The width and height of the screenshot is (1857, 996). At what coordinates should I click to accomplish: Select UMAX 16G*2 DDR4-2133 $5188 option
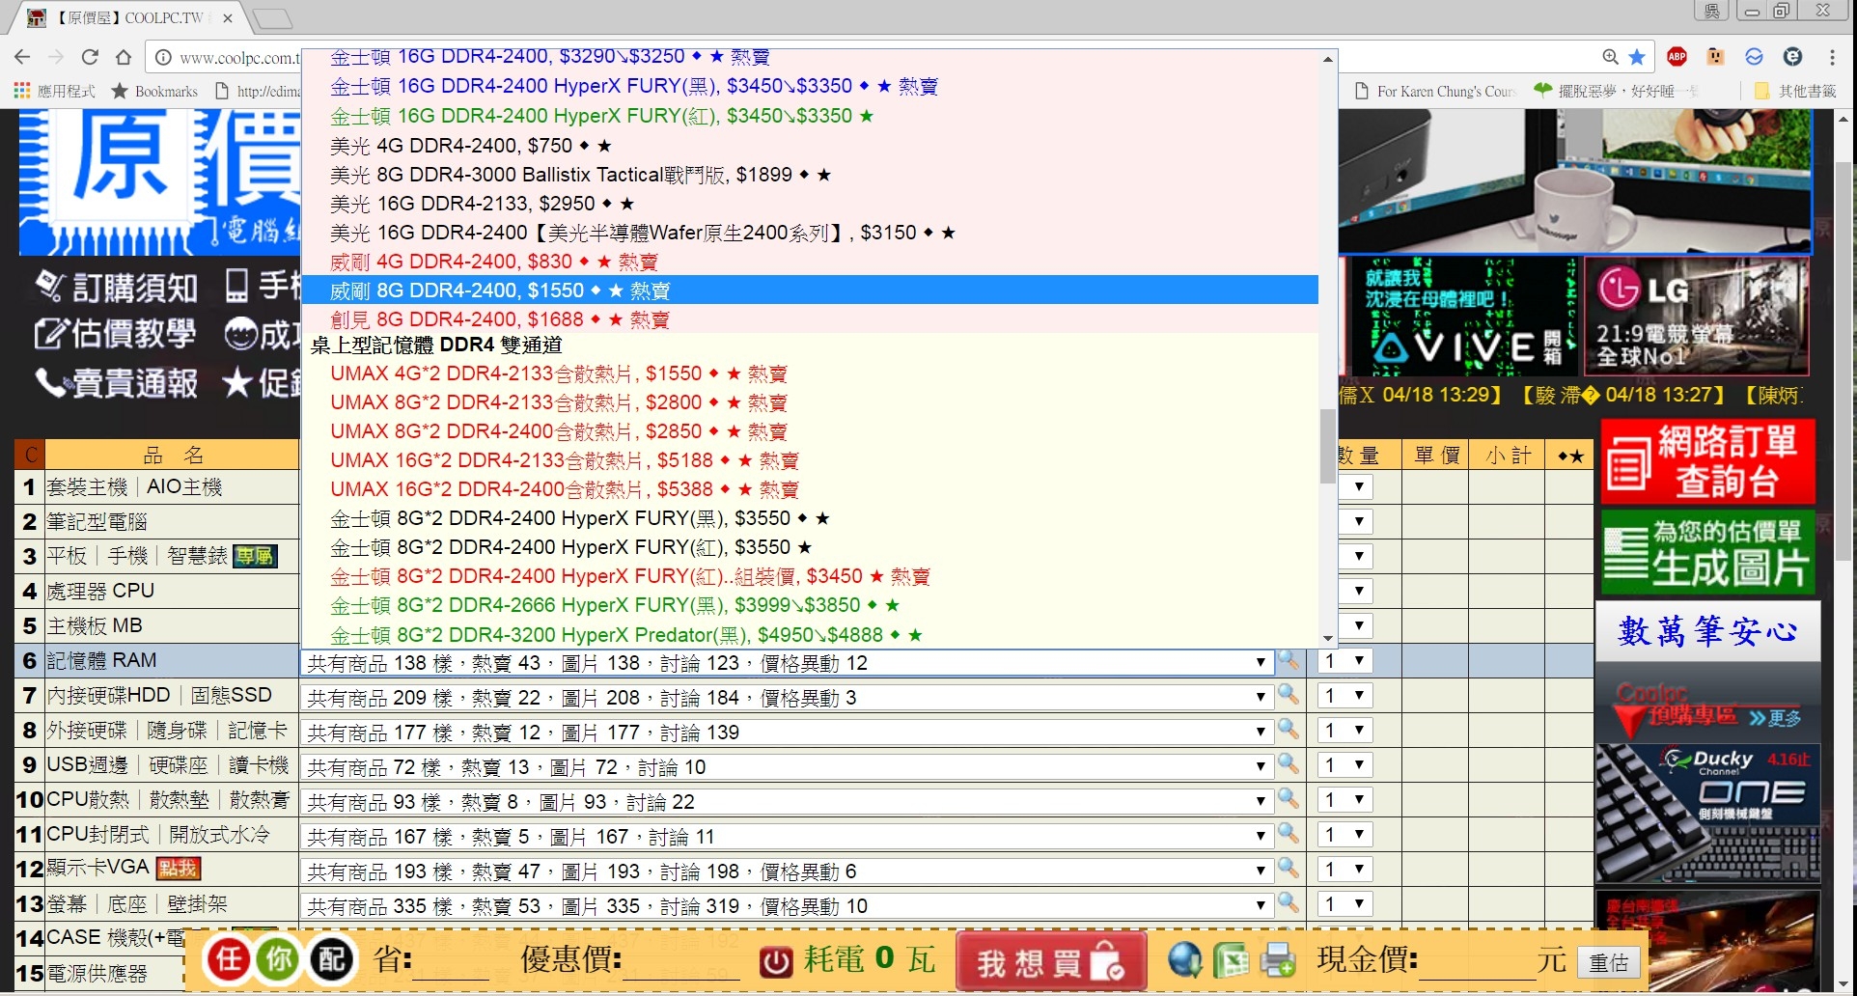click(810, 460)
